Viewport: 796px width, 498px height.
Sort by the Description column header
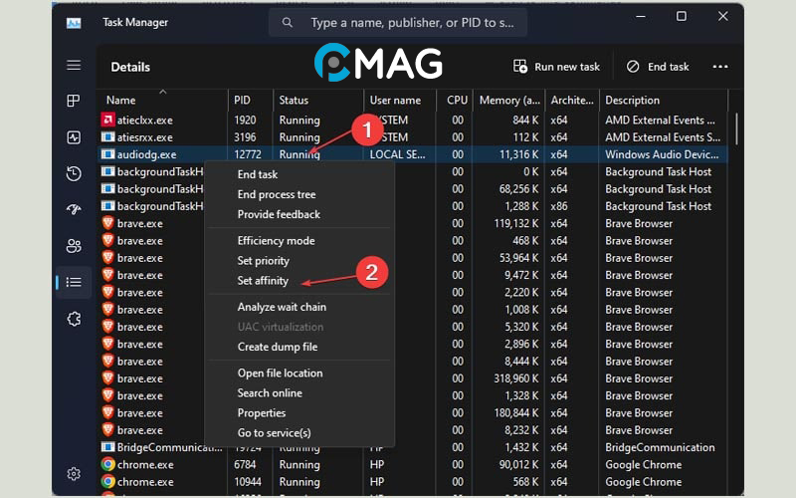664,101
